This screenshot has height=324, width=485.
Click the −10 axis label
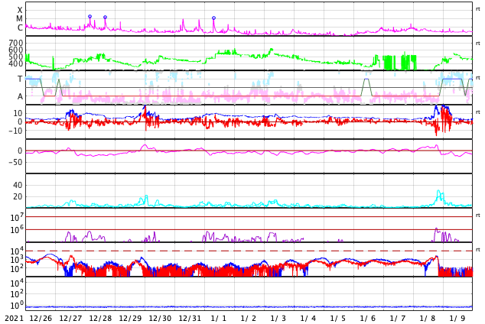(15, 131)
